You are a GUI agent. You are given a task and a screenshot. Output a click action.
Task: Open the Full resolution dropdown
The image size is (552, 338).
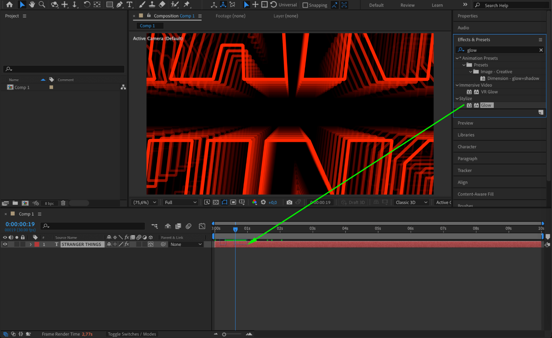[181, 202]
